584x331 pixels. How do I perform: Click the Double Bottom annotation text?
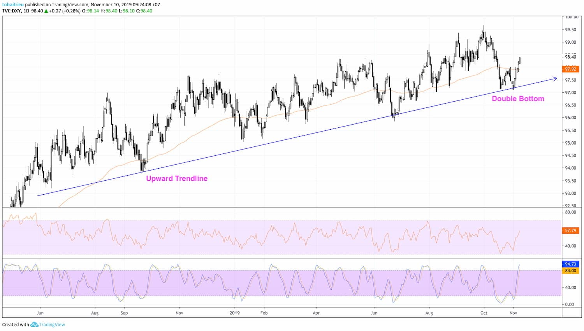(x=519, y=99)
